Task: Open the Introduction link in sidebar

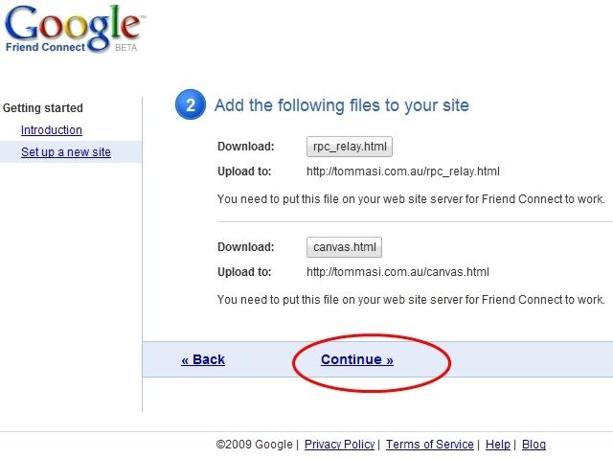Action: tap(52, 130)
